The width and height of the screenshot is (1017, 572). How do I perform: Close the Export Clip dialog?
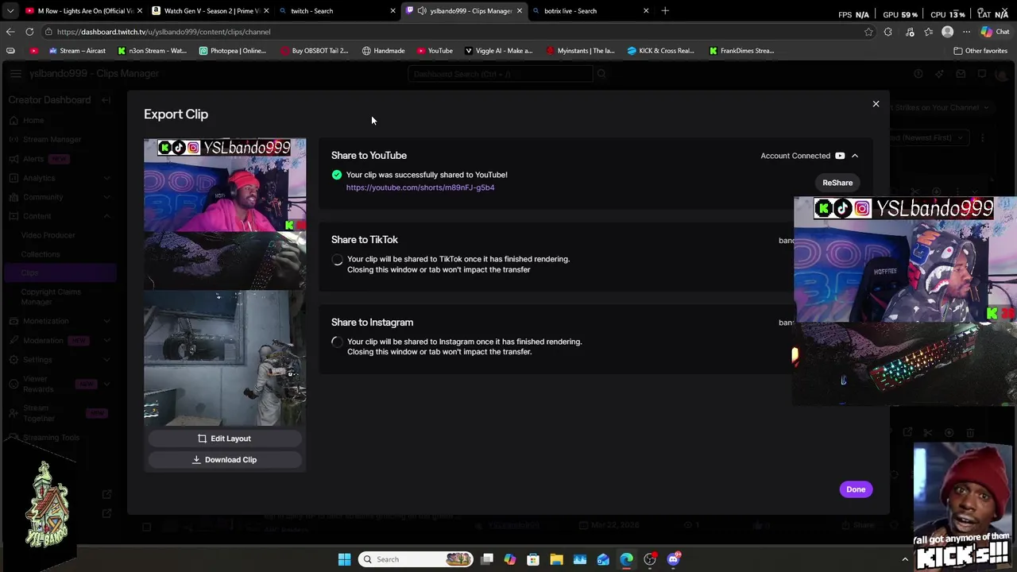(876, 104)
